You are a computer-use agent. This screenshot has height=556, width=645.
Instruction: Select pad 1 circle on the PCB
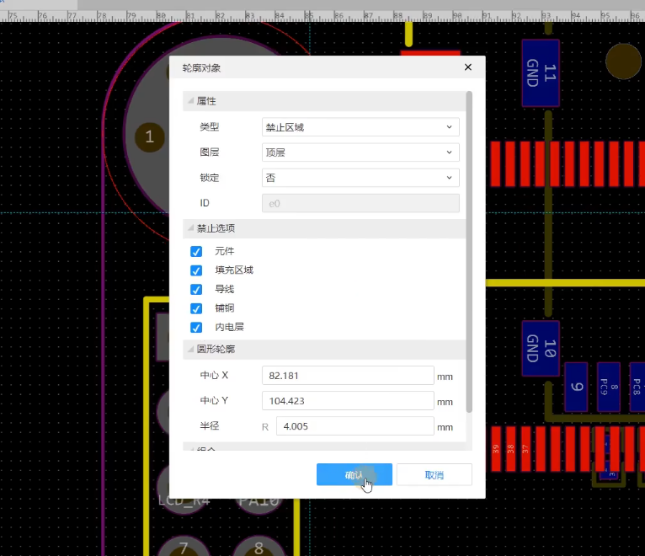click(150, 137)
